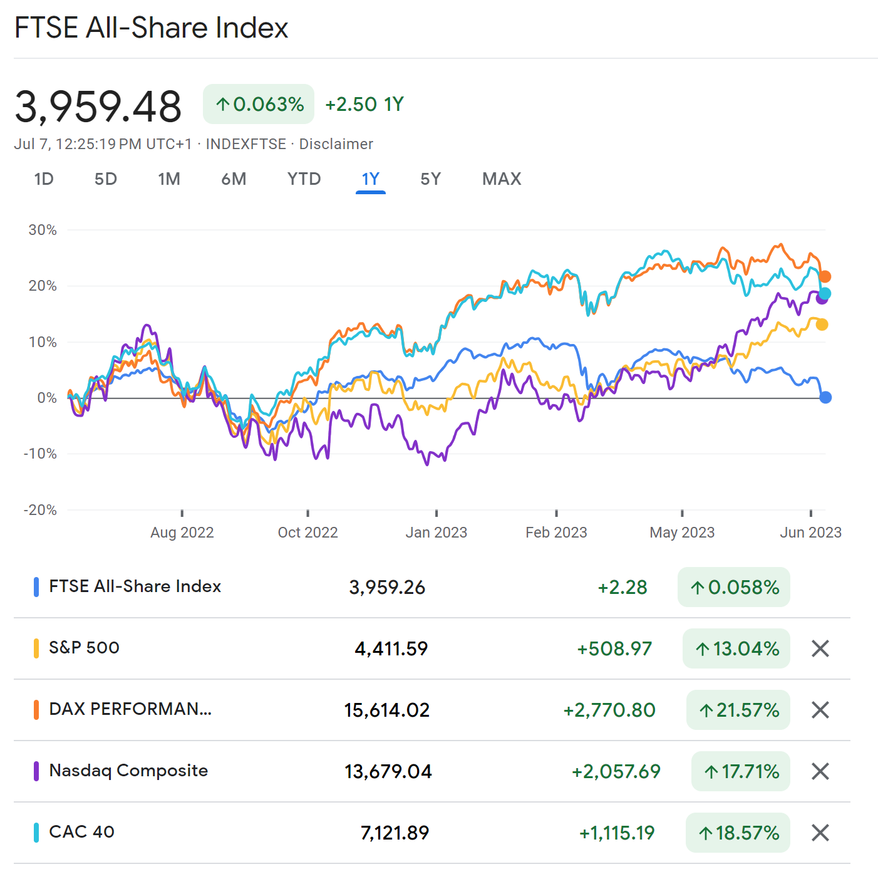Screen dimensions: 878x874
Task: Click the S&P 500 legend name
Action: tap(84, 648)
